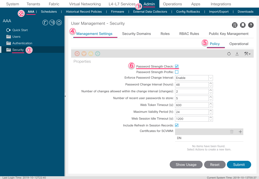Screen dimensions: 259x179
Task: Click the second circular list icon in AAA header
Action: point(52,23)
